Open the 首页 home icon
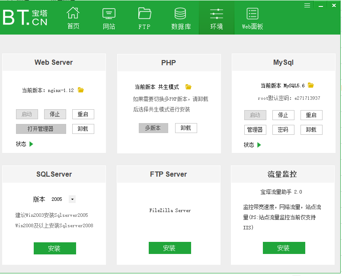The height and width of the screenshot is (276, 342). [73, 13]
